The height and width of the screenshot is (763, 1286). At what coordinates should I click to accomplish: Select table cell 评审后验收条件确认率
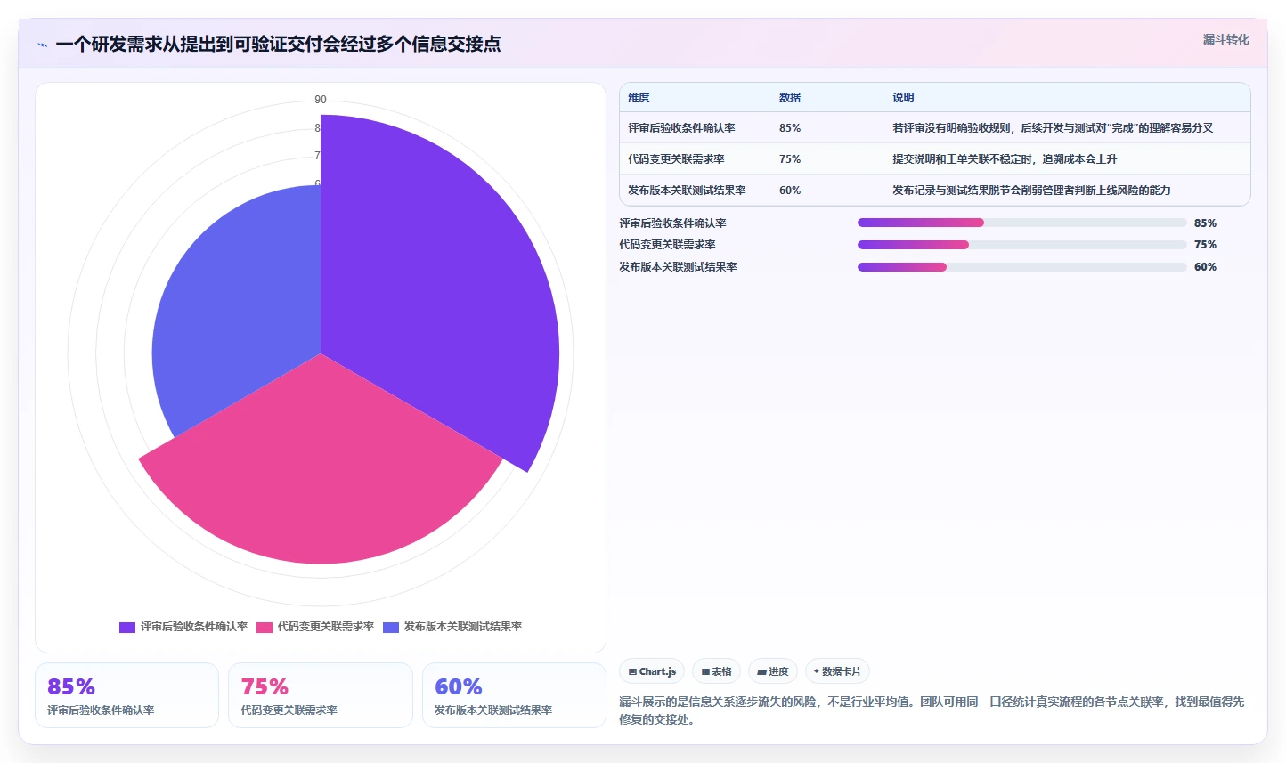pyautogui.click(x=681, y=128)
